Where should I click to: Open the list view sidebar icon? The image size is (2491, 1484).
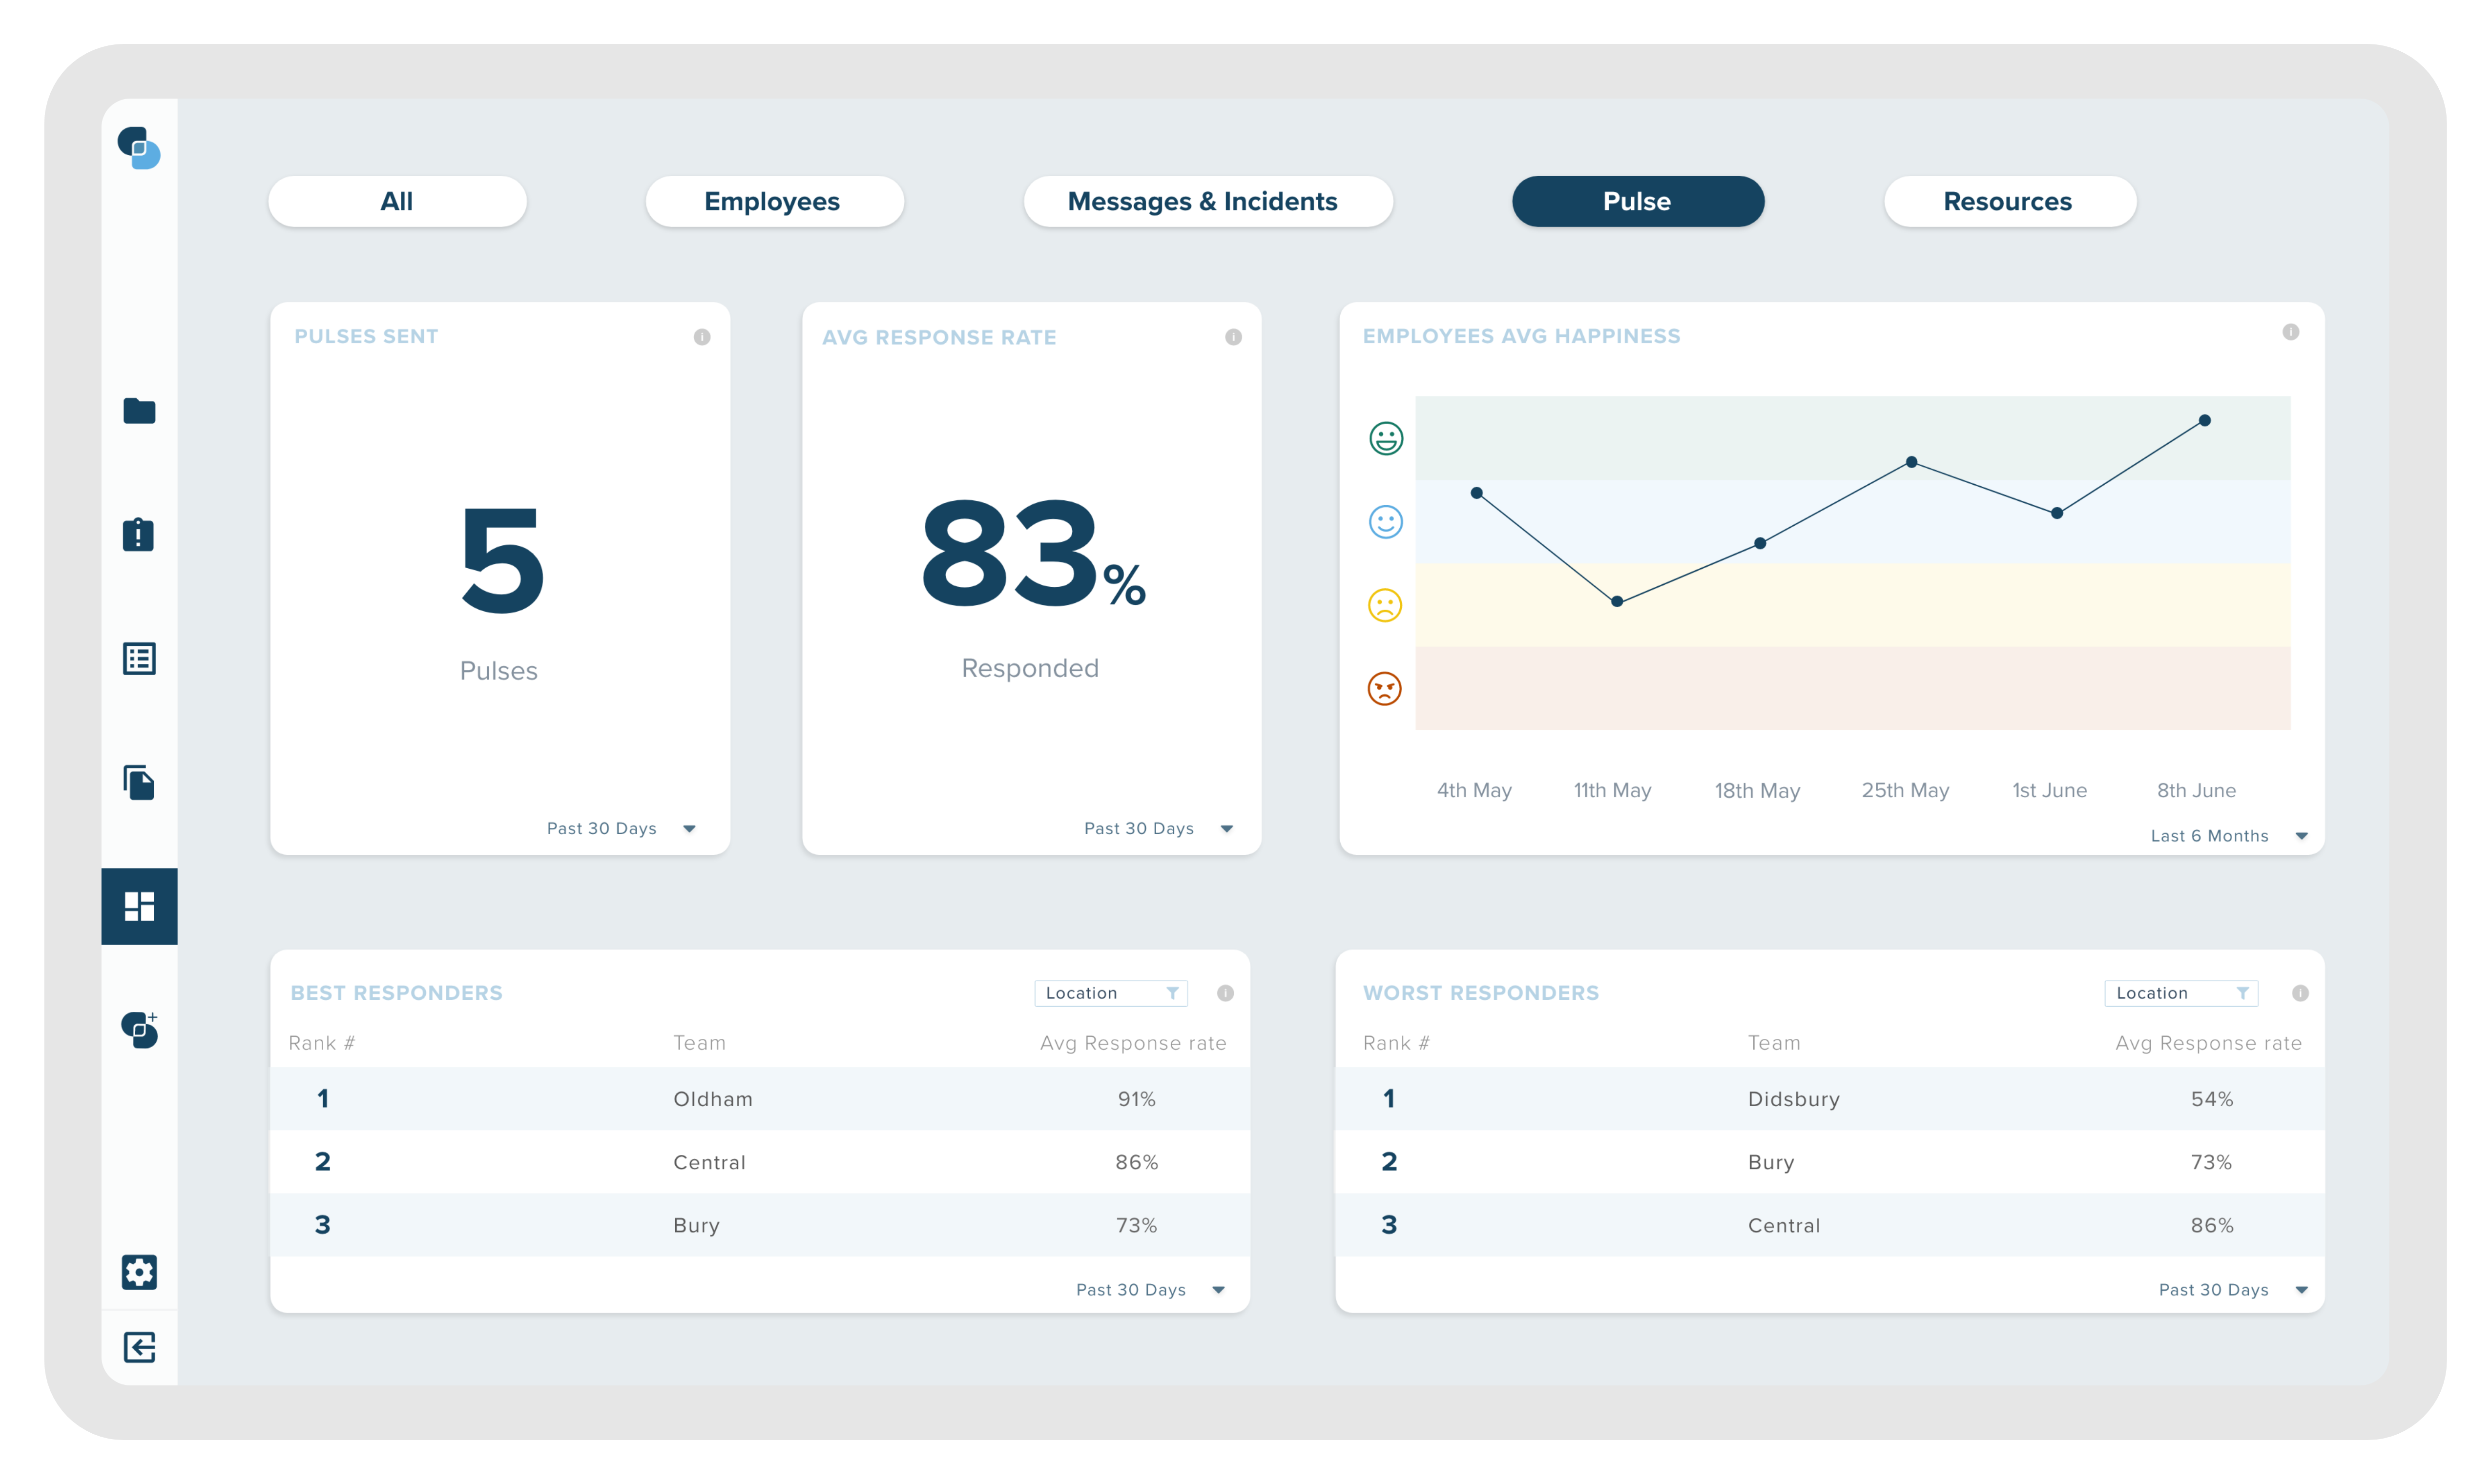coord(139,658)
